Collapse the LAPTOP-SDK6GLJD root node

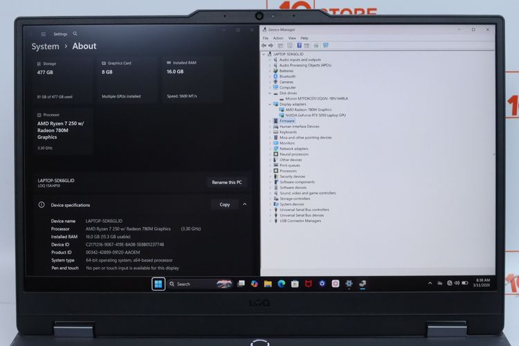pyautogui.click(x=264, y=54)
